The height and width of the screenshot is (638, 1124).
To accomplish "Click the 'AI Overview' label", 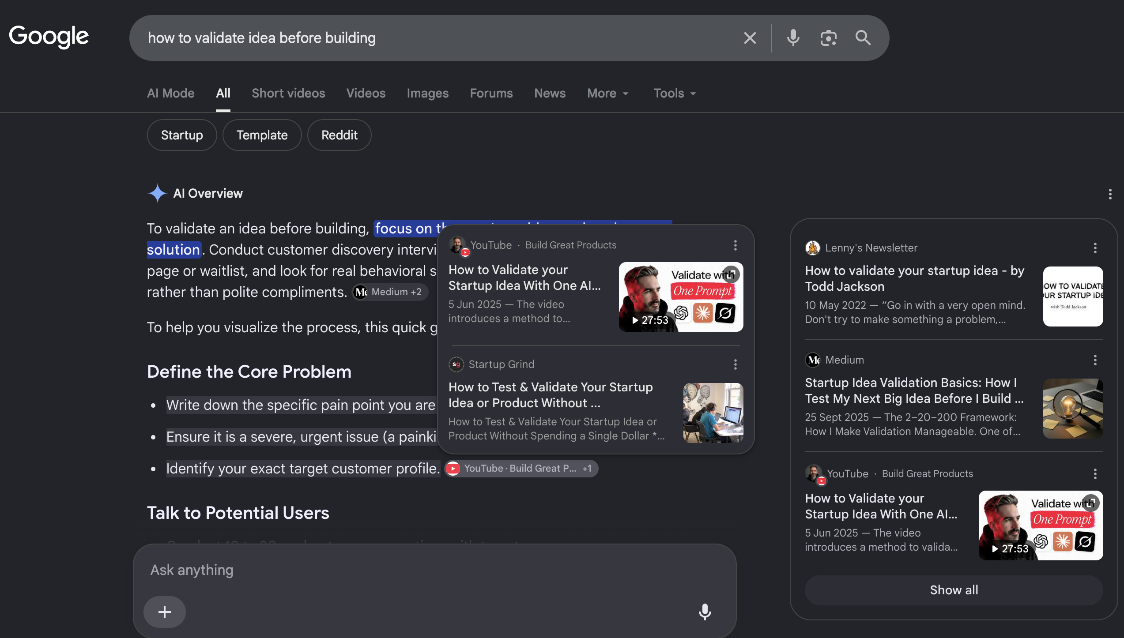I will tap(208, 193).
